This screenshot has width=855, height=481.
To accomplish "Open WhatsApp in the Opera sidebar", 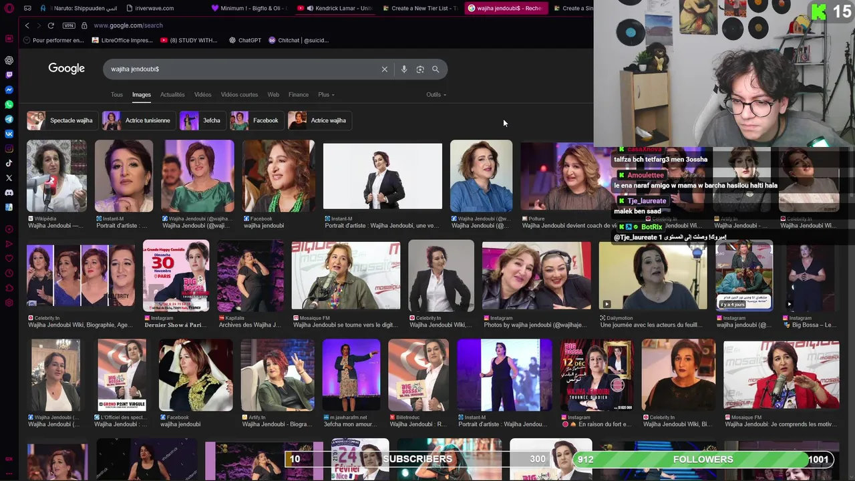I will pos(9,104).
